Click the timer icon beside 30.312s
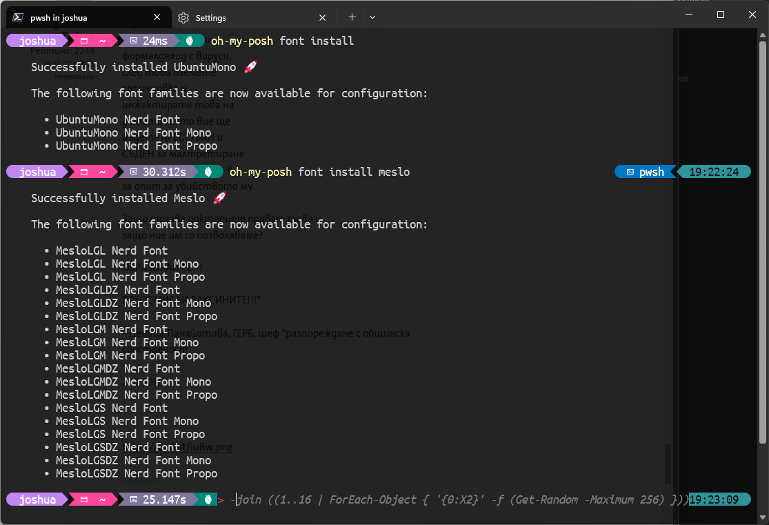This screenshot has width=769, height=525. point(133,172)
